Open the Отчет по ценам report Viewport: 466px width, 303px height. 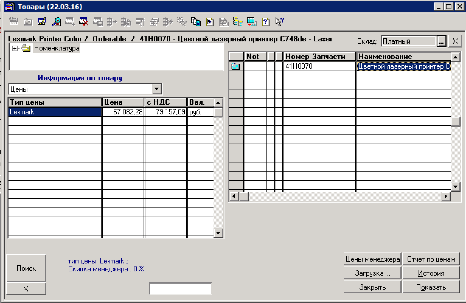coord(431,259)
